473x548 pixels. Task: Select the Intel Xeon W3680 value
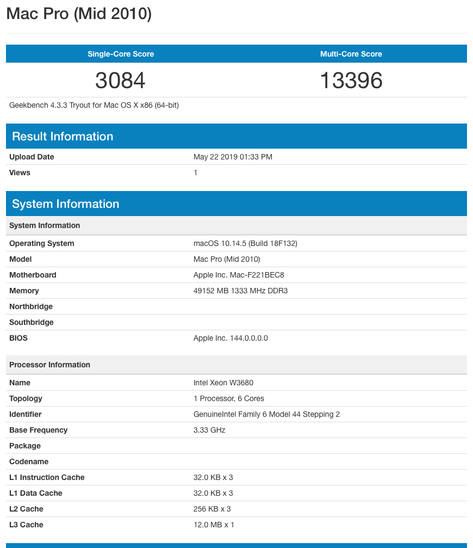pyautogui.click(x=223, y=383)
